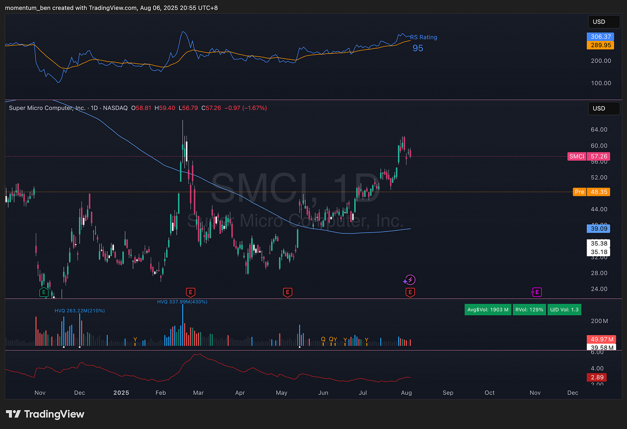Click the HVQ 337.99M(430%) volume label
This screenshot has height=429, width=627.
(182, 302)
